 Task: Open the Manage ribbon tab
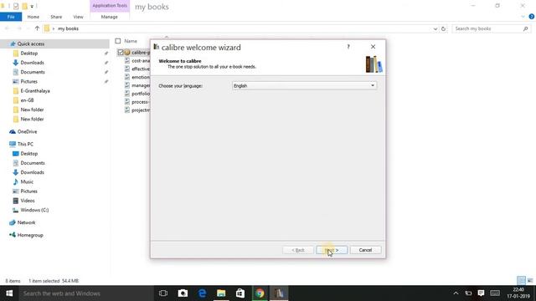[x=110, y=17]
